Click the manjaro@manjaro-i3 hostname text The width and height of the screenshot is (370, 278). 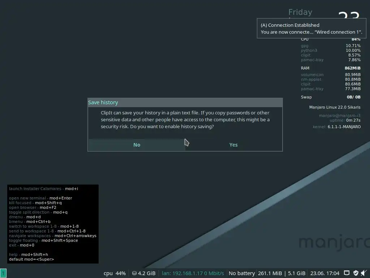[340, 115]
